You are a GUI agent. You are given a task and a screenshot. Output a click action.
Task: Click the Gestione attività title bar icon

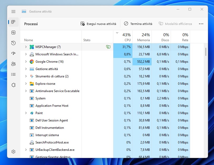coord(24,12)
